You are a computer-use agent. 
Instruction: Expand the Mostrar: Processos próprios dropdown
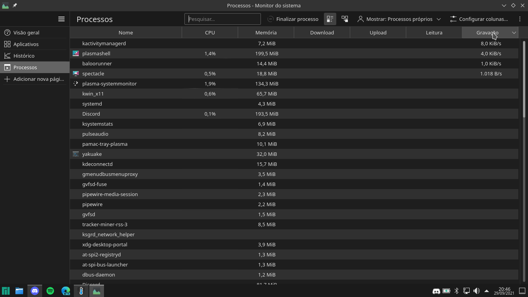click(399, 19)
